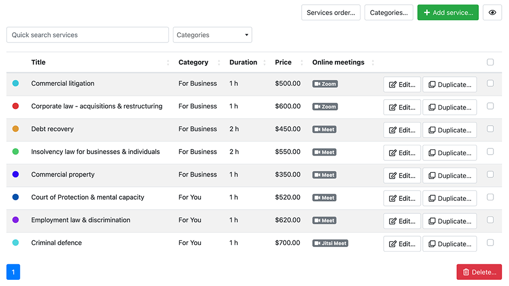Screen dimensions: 509x286
Task: Focus the Quick search services field
Action: click(x=88, y=35)
